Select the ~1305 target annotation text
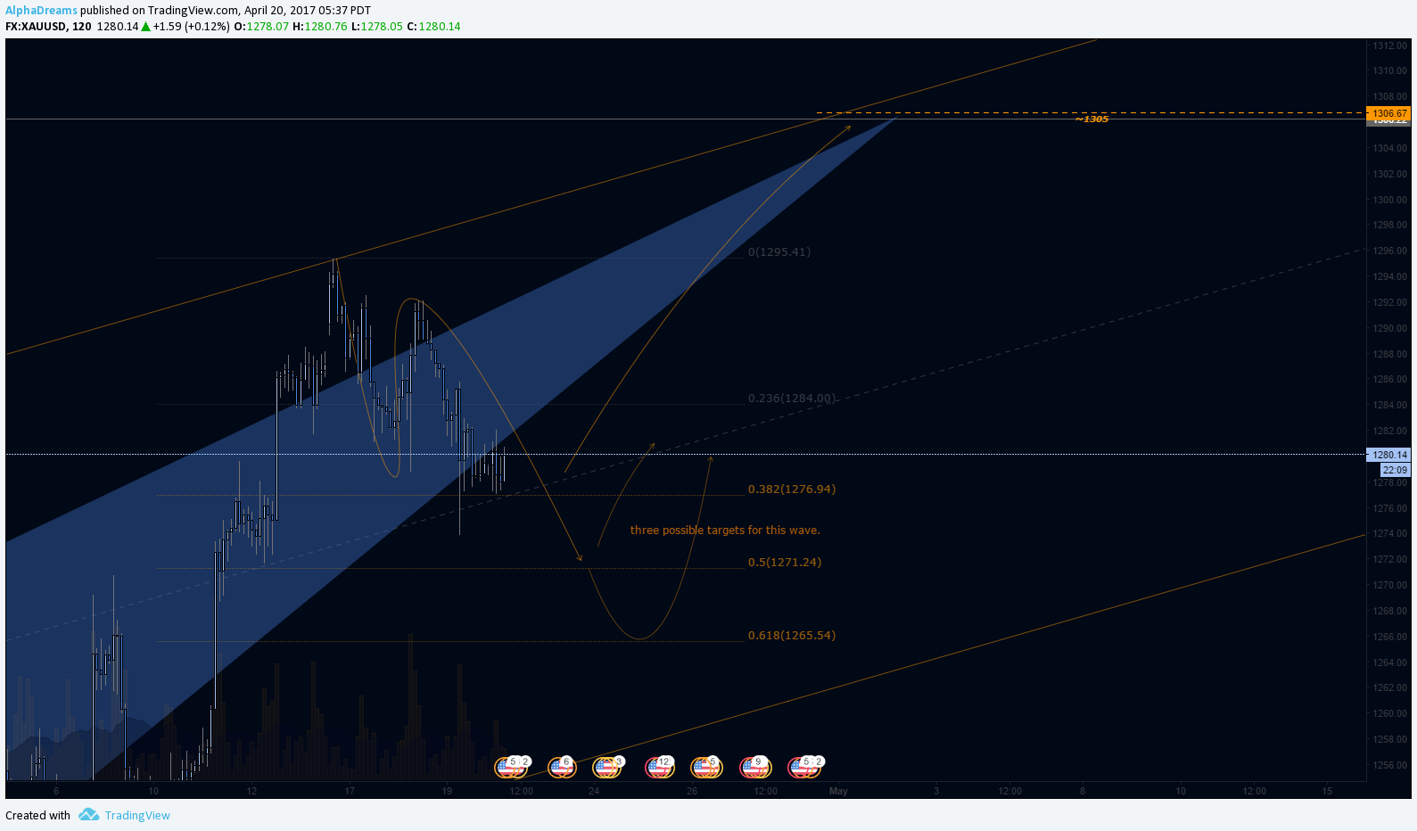 [1092, 119]
